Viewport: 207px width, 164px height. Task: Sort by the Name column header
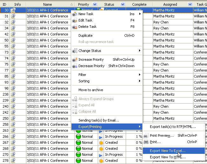click(x=48, y=4)
